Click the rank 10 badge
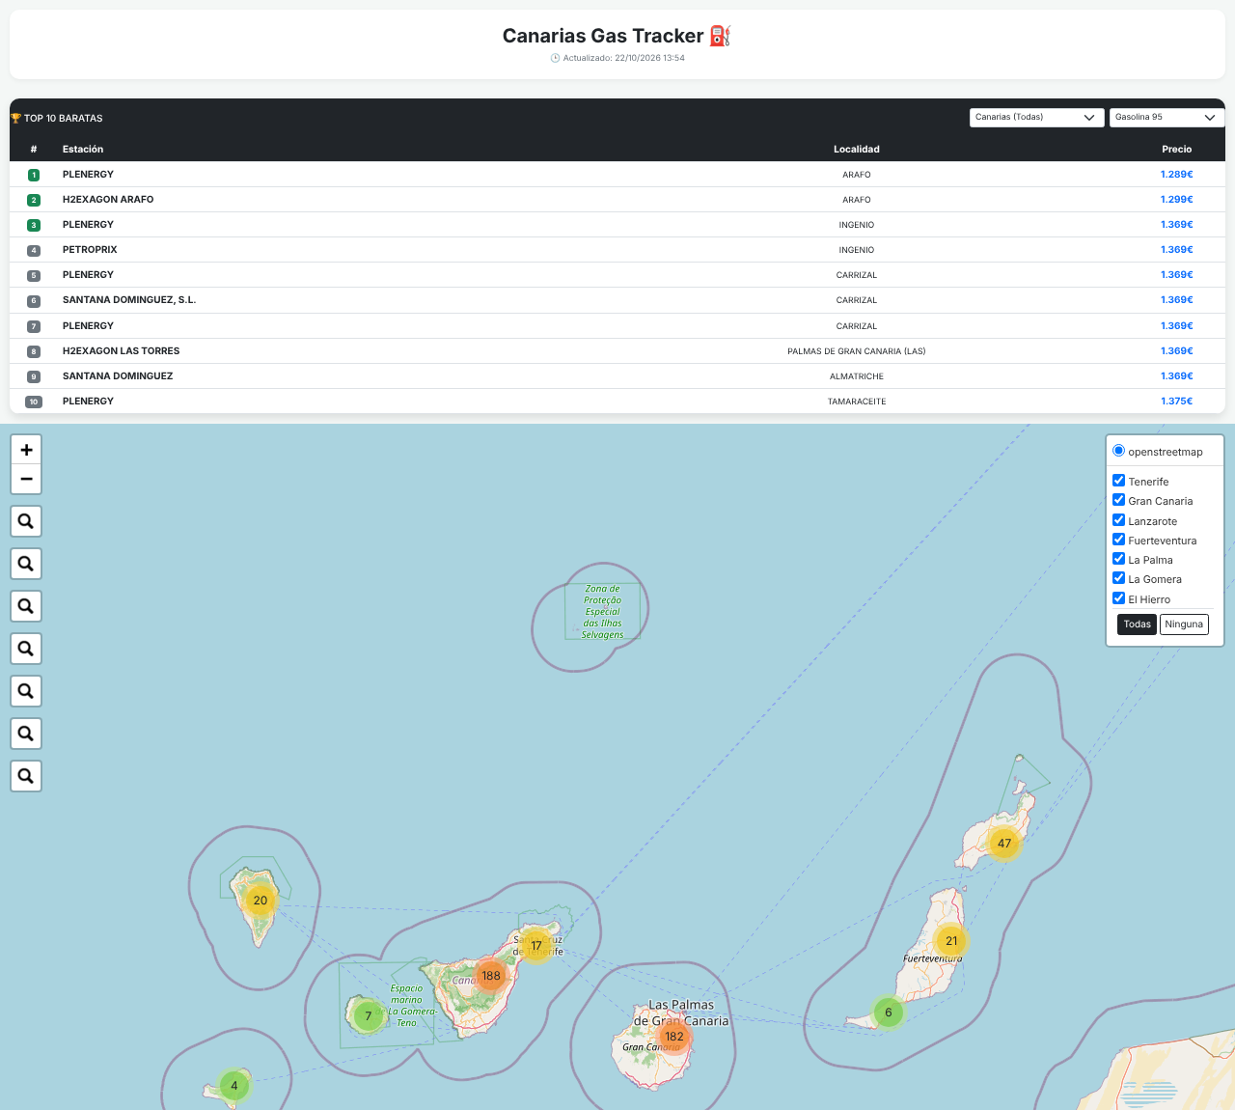1235x1110 pixels. coord(34,402)
